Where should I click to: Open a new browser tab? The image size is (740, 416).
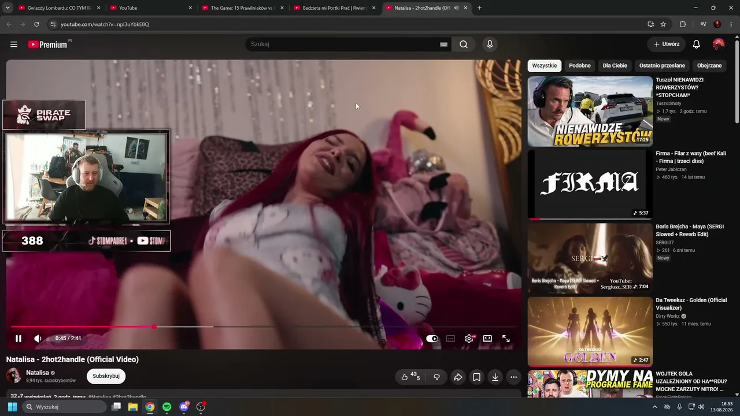pos(479,8)
